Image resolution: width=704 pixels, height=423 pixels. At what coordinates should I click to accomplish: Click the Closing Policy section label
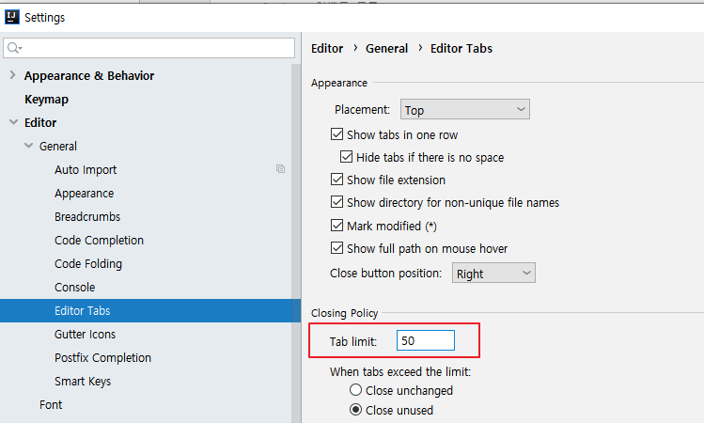click(x=344, y=313)
